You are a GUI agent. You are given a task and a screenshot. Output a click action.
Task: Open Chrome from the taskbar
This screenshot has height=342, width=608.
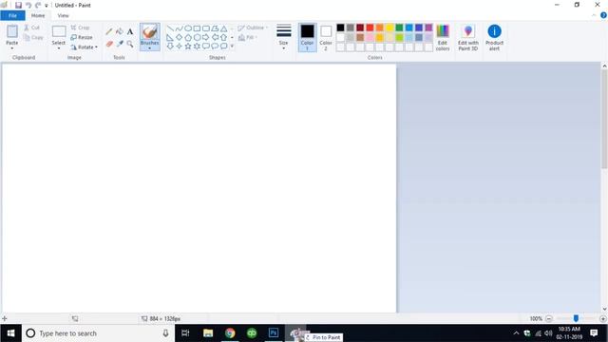click(x=230, y=333)
